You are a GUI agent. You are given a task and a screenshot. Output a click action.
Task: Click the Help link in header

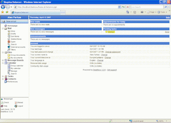[168, 18]
